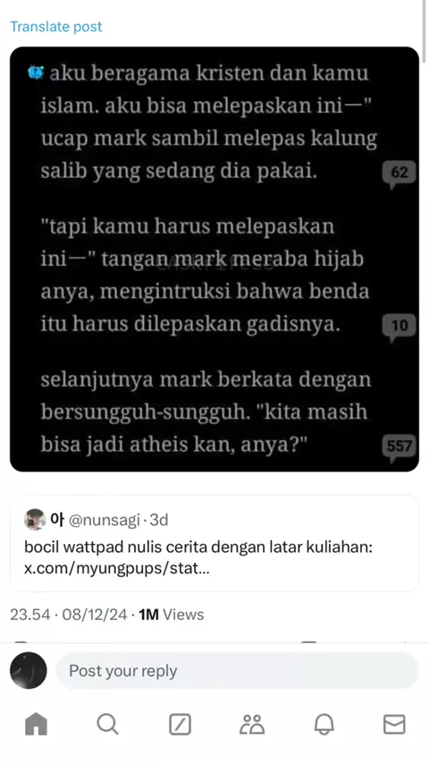Open the quoted post about bocil wattpad
Screen dimensions: 429x764
214,543
